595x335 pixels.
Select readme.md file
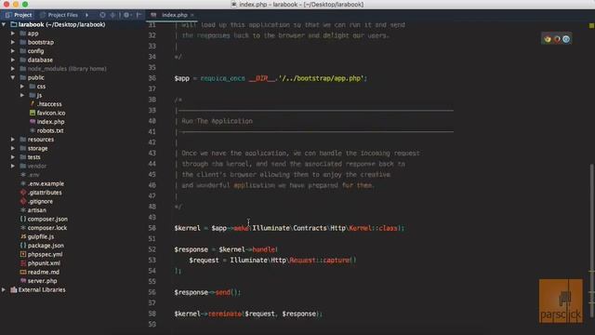[x=44, y=272]
